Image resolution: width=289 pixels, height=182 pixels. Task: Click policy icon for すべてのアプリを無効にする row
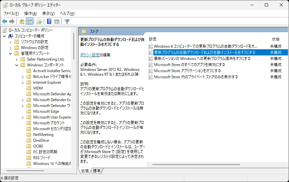point(150,65)
